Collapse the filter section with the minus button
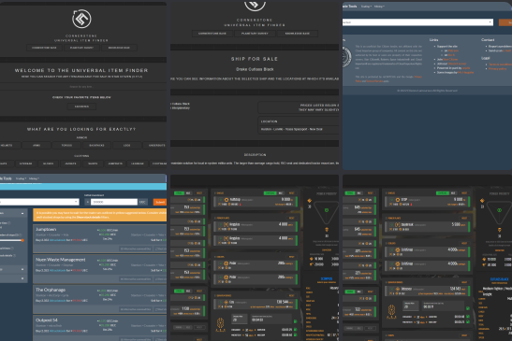The height and width of the screenshot is (341, 512). (x=22, y=213)
